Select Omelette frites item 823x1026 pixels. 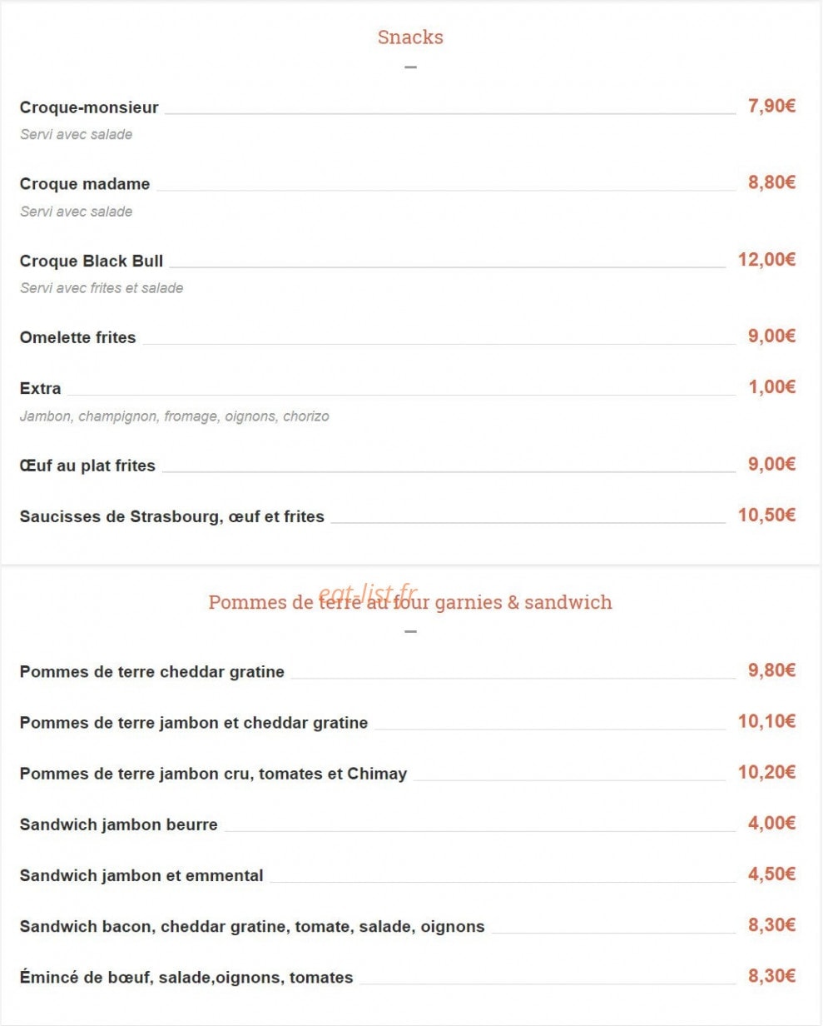point(78,338)
